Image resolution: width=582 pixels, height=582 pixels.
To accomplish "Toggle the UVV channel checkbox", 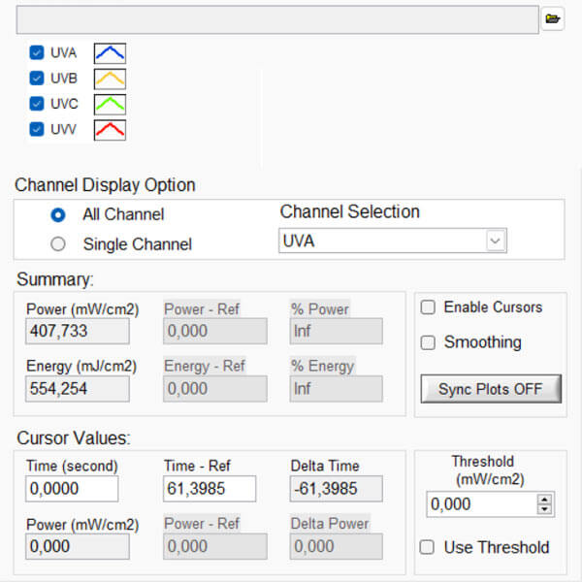I will click(37, 129).
